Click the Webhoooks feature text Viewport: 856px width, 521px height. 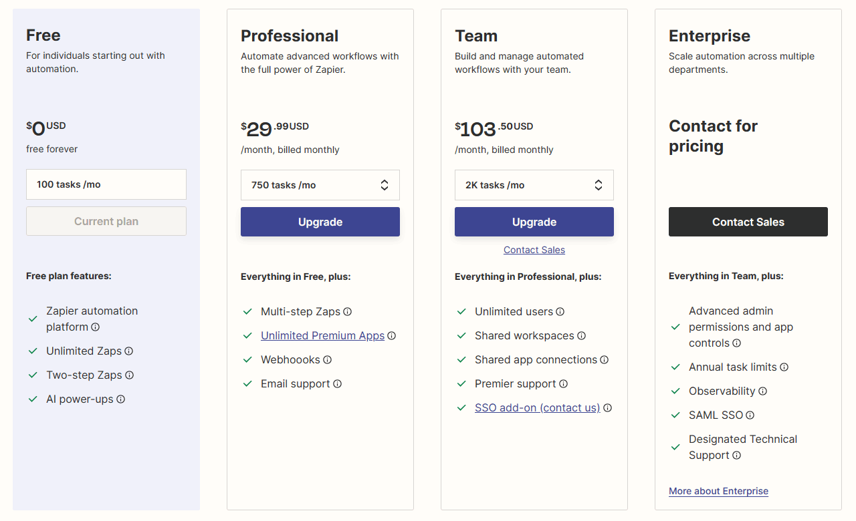coord(291,360)
